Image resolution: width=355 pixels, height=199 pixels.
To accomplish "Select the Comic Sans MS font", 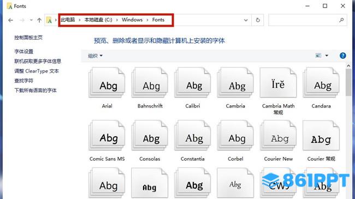I will 107,135.
